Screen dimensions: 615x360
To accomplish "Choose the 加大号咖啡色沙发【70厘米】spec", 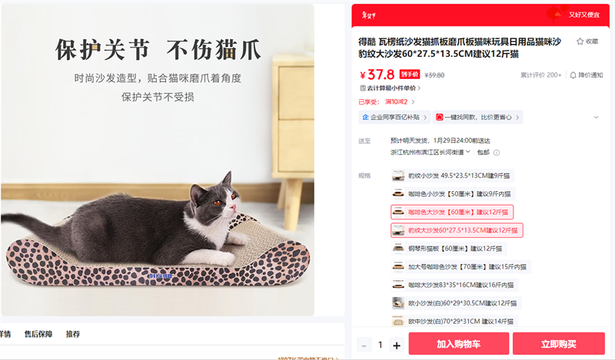I will point(460,267).
